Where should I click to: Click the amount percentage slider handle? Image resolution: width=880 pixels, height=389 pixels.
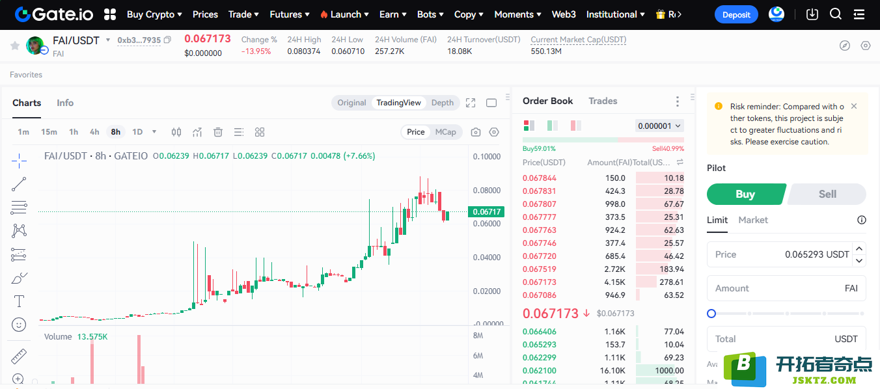click(711, 314)
